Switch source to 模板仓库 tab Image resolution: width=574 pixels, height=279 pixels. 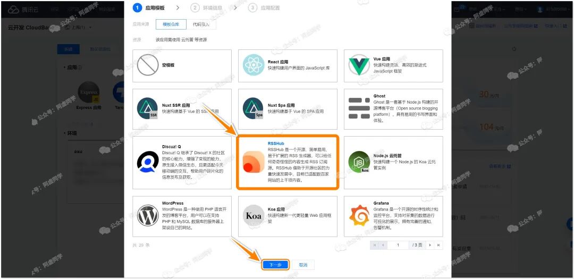(171, 24)
